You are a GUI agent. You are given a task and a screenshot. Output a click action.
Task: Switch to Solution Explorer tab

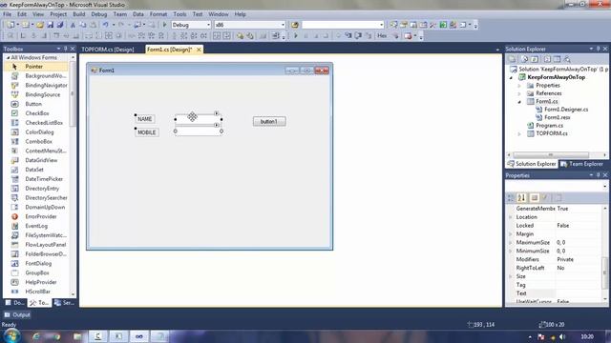tap(532, 164)
